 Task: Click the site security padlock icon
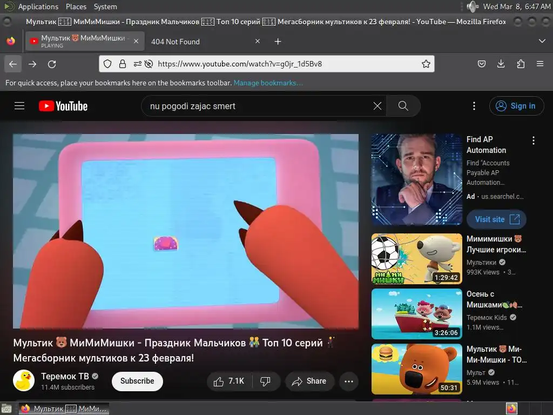[123, 64]
